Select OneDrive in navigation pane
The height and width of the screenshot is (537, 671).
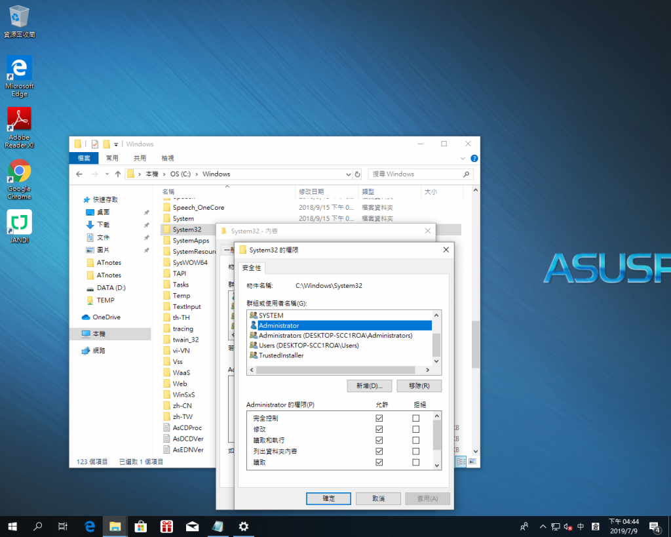point(107,317)
